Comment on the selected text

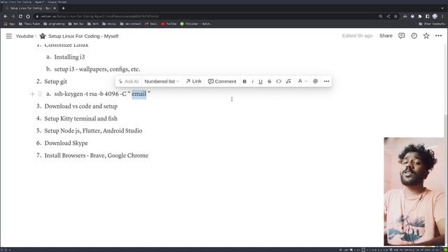click(222, 81)
